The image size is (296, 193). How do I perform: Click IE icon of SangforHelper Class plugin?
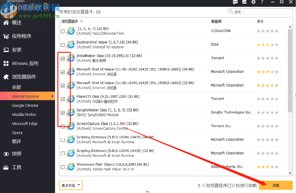[71, 112]
